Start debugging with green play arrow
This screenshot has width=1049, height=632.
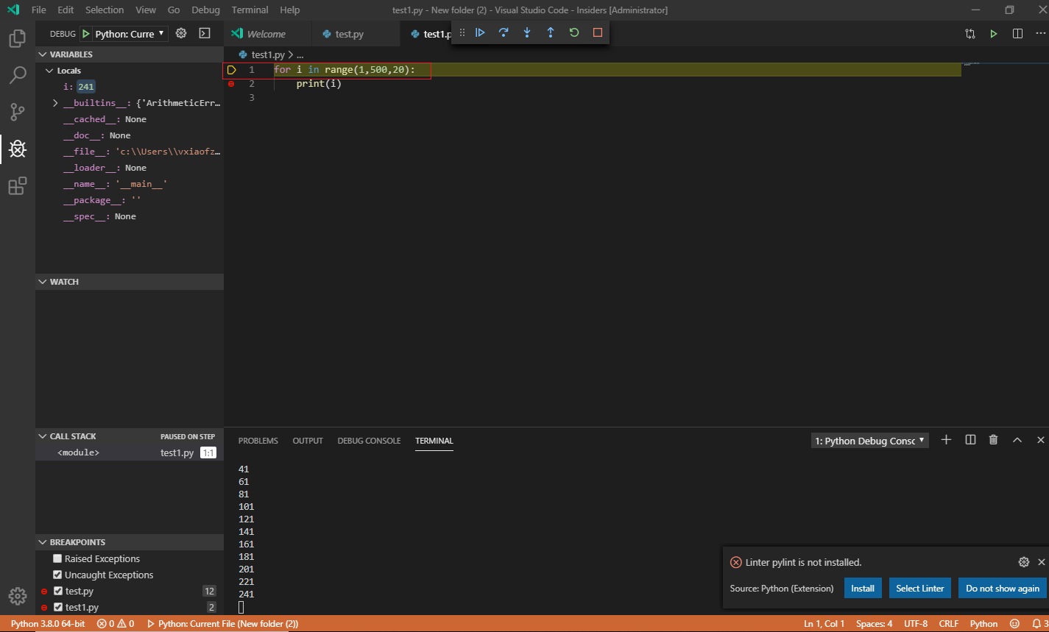click(x=86, y=34)
